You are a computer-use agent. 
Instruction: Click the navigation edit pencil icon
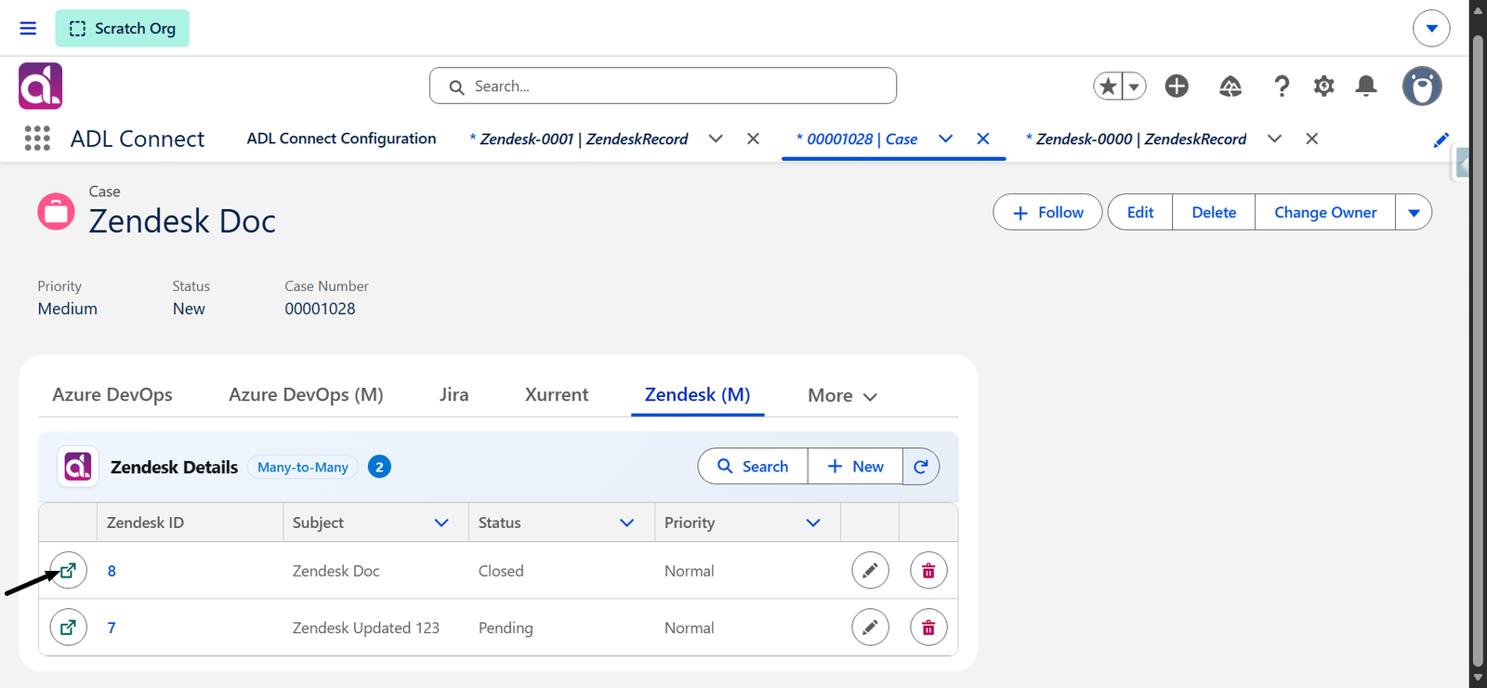1441,139
